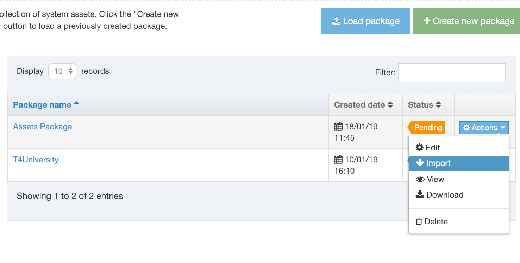This screenshot has height=263, width=520.
Task: Click the download tray icon in the menu
Action: coord(420,195)
